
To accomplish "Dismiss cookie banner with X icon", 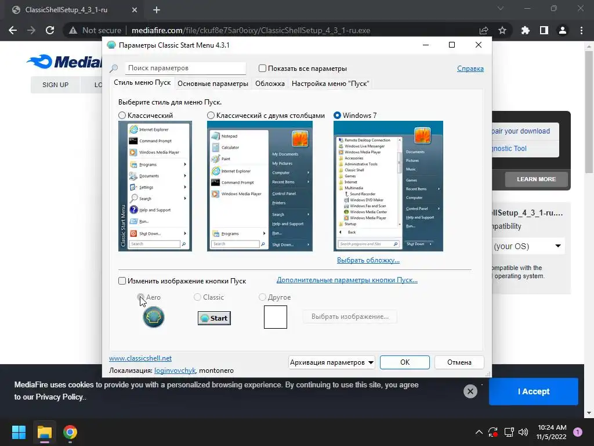I will pyautogui.click(x=470, y=391).
